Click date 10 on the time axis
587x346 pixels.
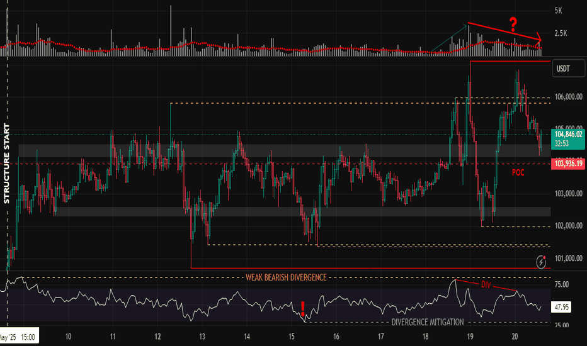[x=68, y=337]
